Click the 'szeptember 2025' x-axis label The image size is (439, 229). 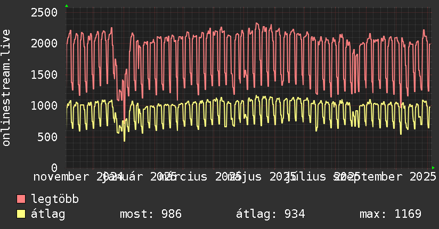(384, 177)
